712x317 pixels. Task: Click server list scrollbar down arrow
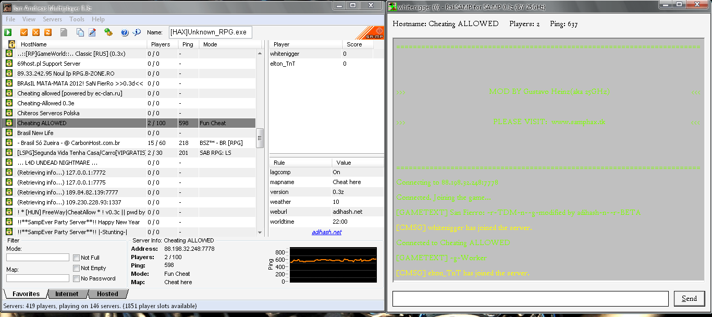(x=260, y=232)
